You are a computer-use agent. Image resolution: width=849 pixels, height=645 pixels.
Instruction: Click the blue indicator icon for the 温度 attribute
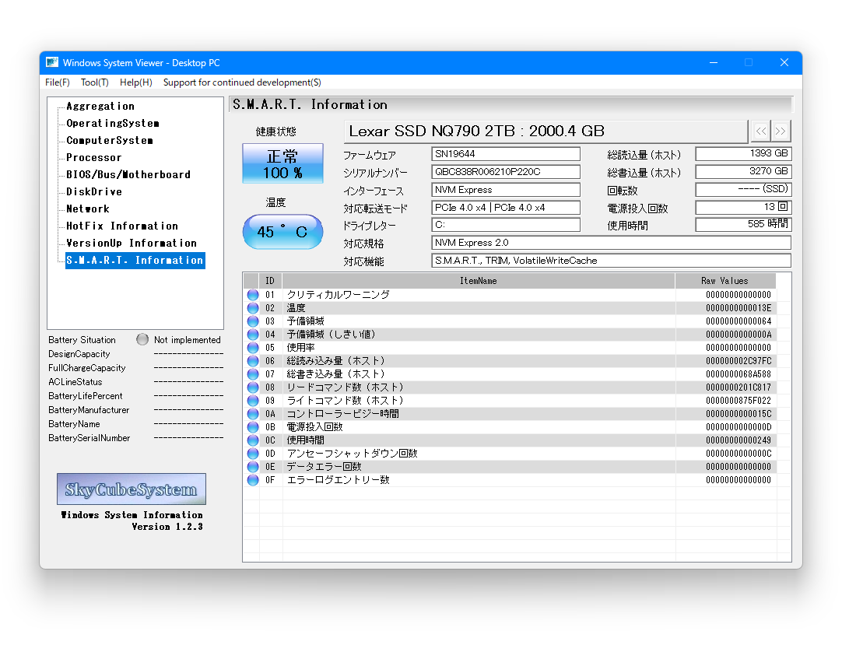tap(252, 307)
